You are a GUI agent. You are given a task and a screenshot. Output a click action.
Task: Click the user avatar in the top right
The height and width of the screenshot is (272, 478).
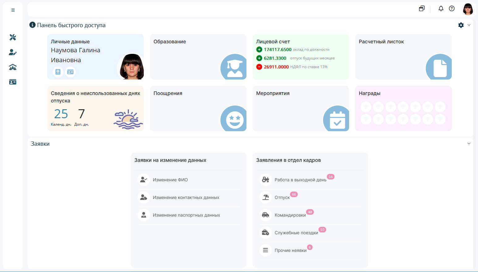pos(468,9)
